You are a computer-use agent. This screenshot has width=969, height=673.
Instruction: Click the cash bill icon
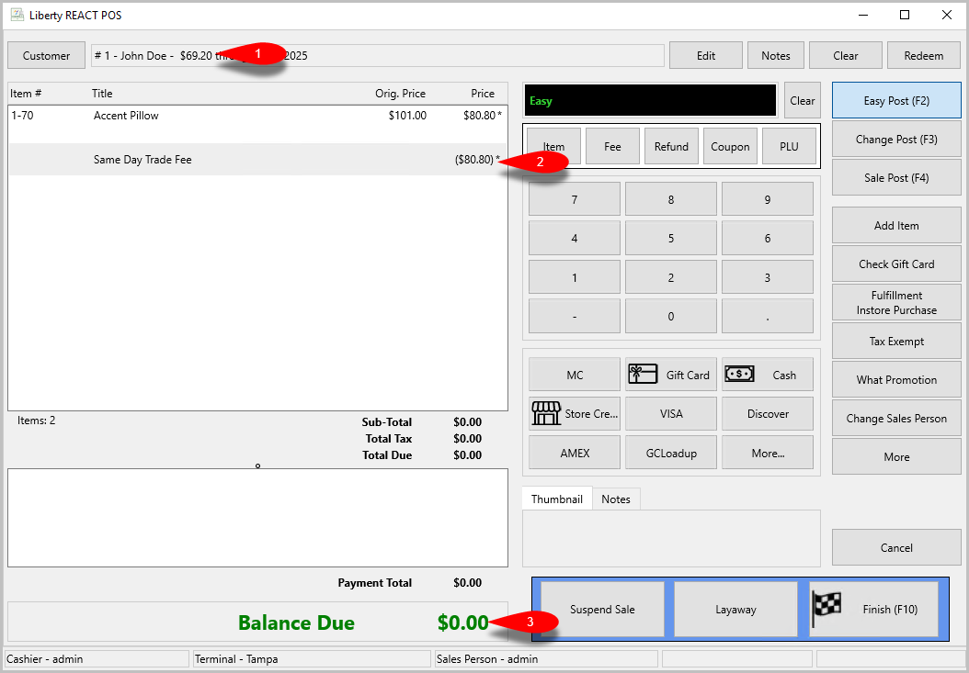coord(739,375)
